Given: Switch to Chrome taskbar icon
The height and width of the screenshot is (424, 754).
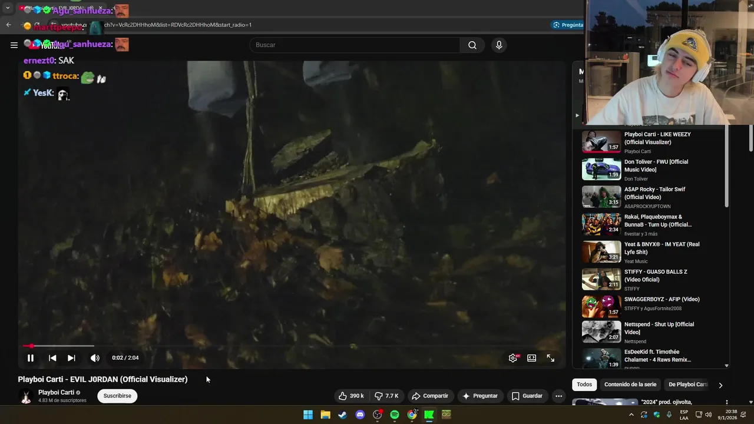Looking at the screenshot, I should [x=412, y=415].
